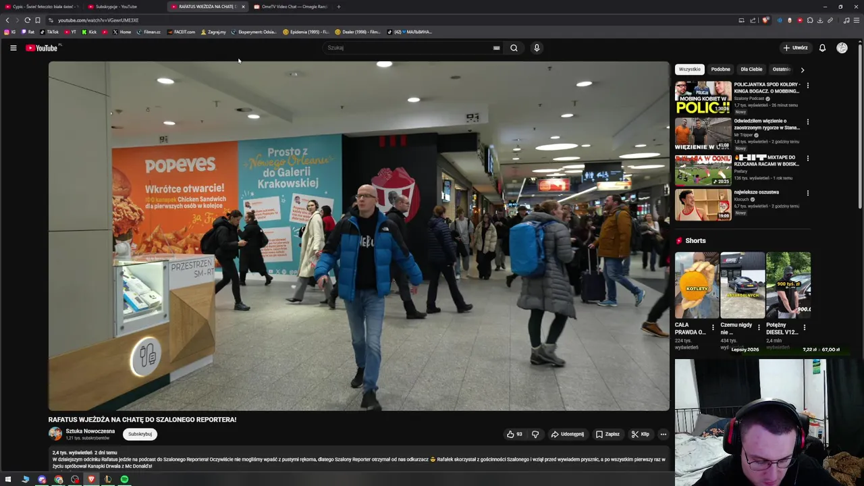Open the browser extensions puzzle icon
This screenshot has height=486, width=864.
coord(810,20)
